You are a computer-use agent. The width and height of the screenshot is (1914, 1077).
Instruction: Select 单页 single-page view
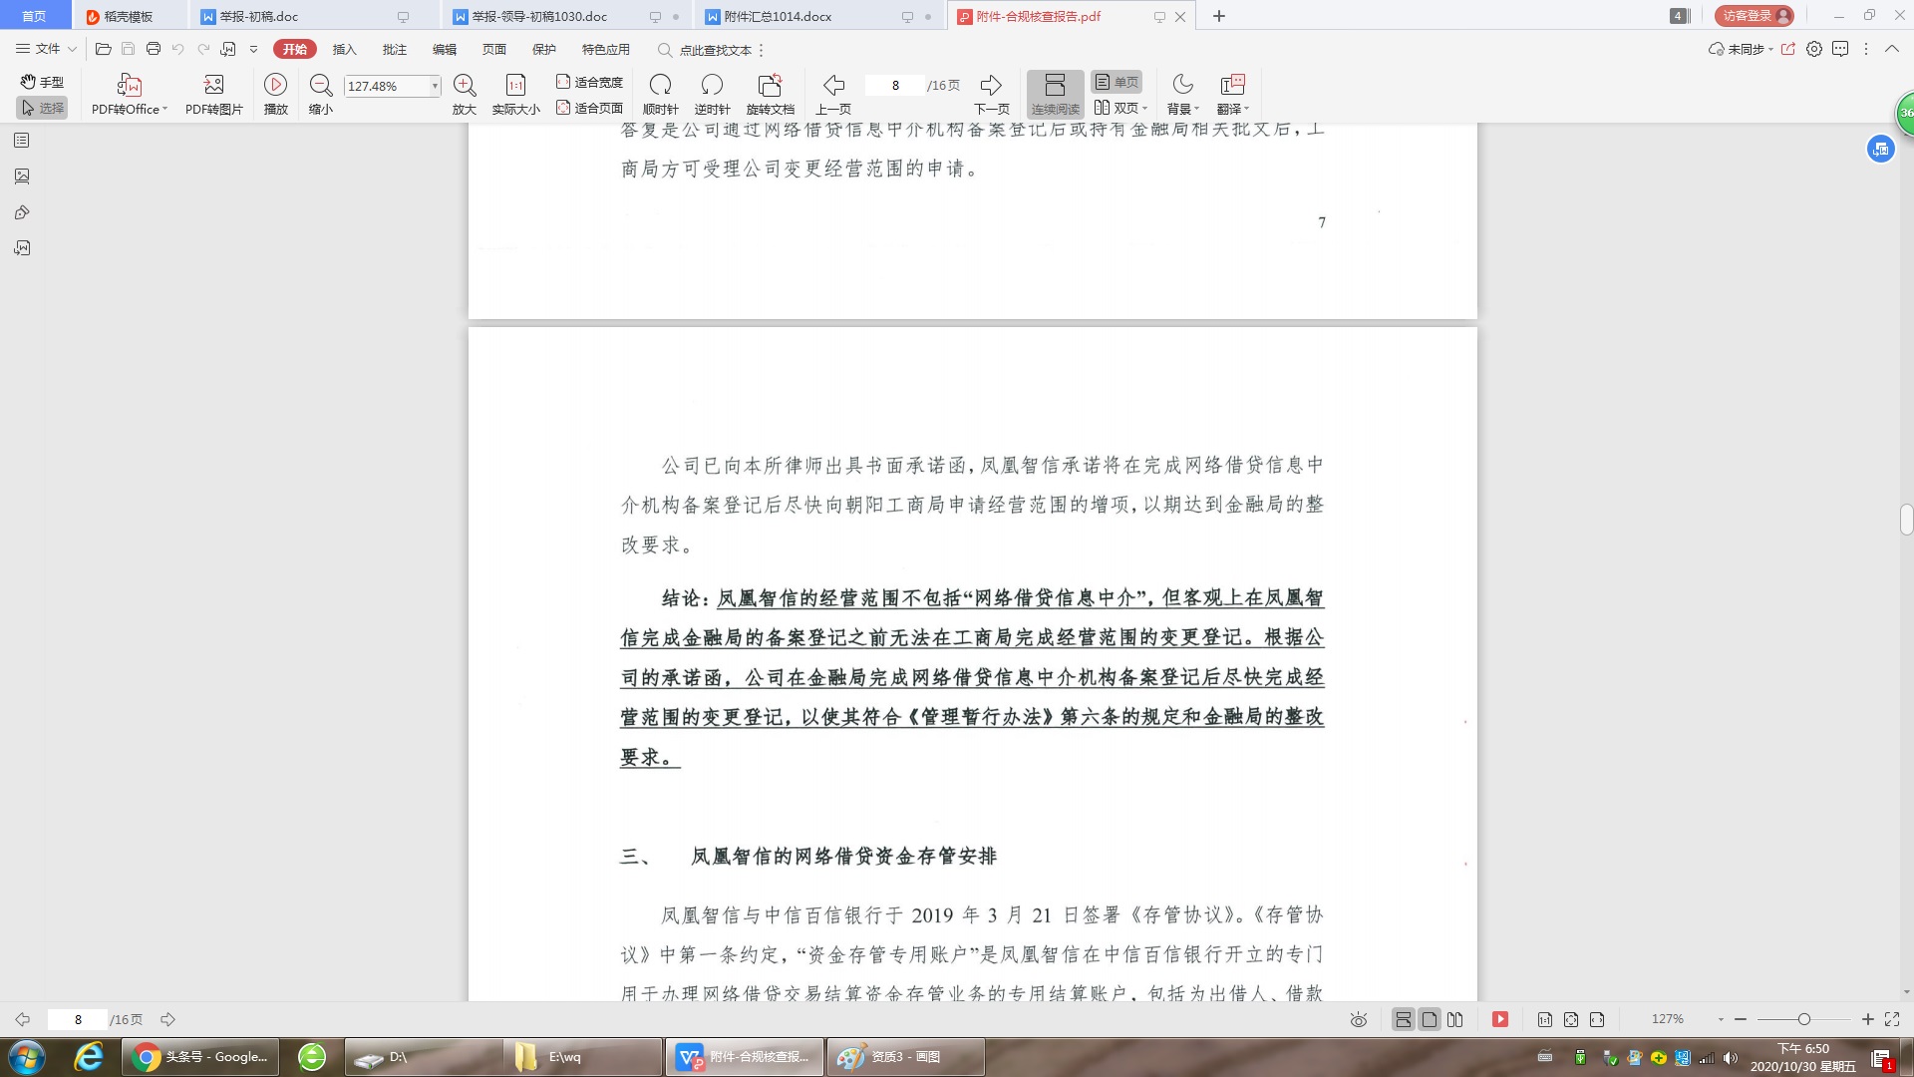1116,82
